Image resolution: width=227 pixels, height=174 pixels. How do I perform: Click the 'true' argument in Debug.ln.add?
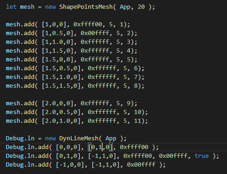202,156
